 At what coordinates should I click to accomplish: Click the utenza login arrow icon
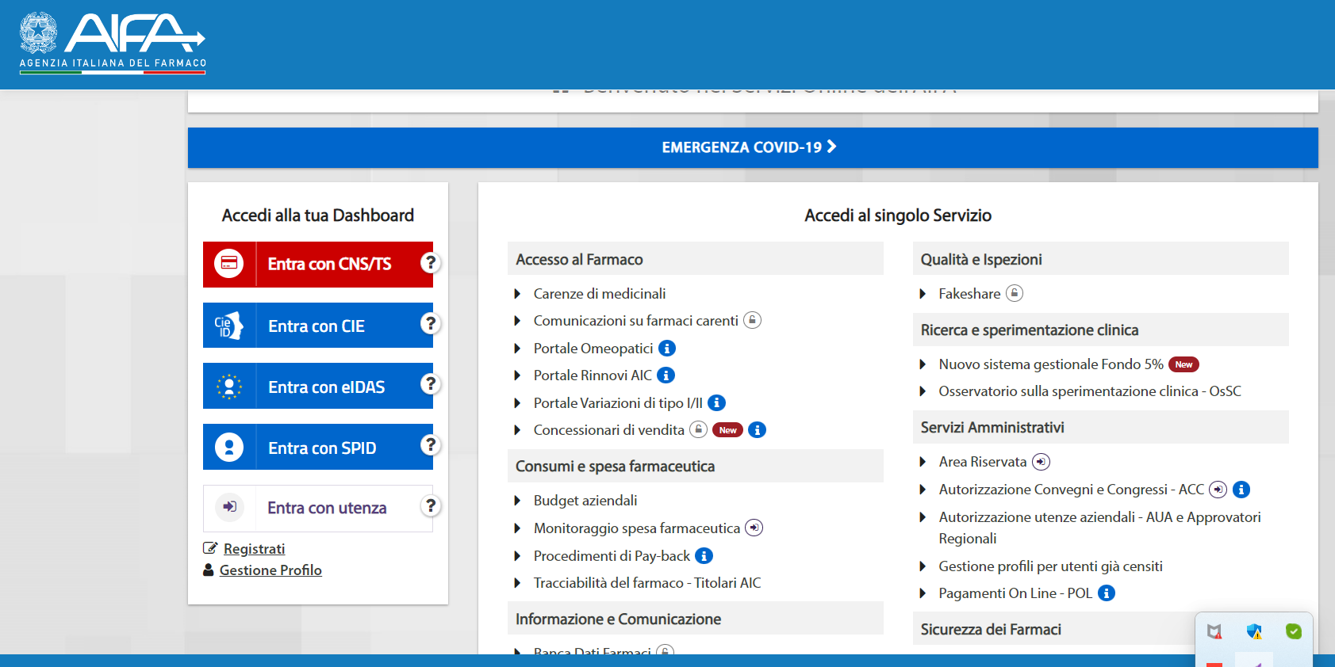coord(229,507)
